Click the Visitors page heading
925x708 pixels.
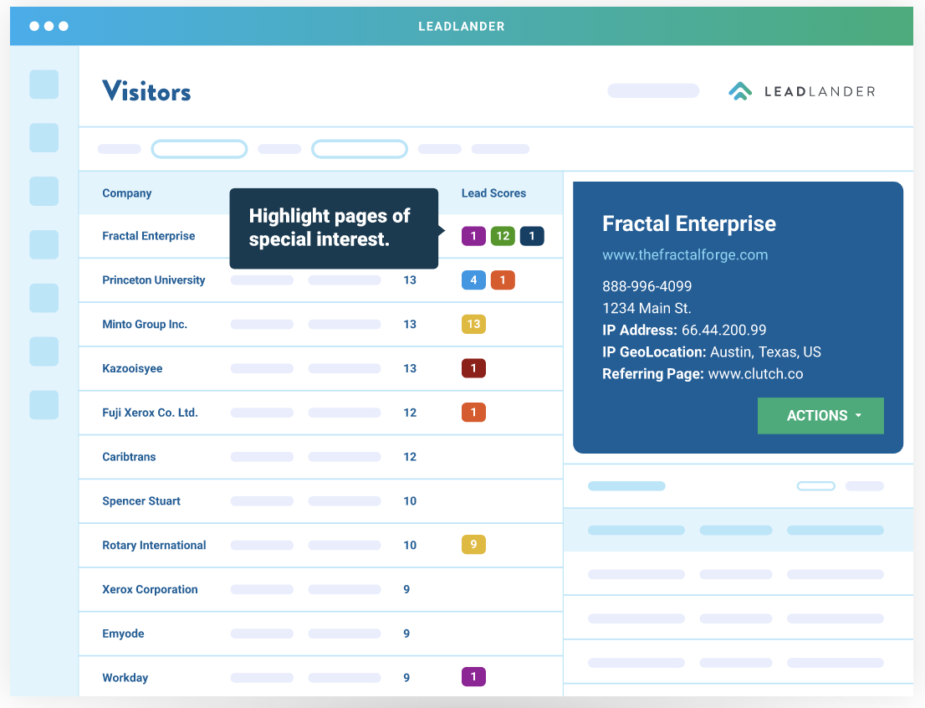click(146, 91)
